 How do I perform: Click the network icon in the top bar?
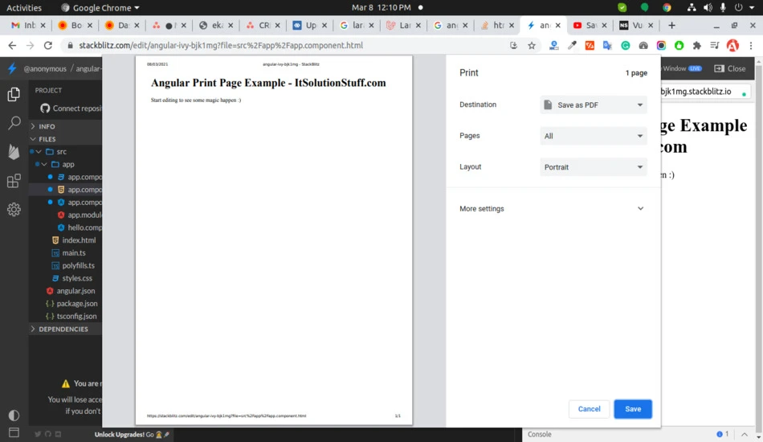pos(691,7)
